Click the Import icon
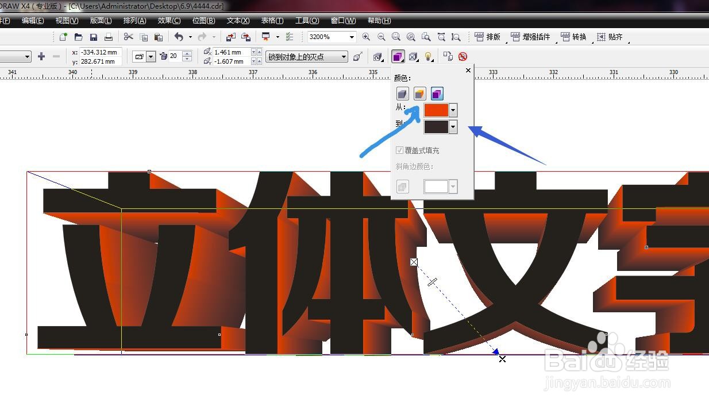Image resolution: width=709 pixels, height=407 pixels. pyautogui.click(x=230, y=37)
